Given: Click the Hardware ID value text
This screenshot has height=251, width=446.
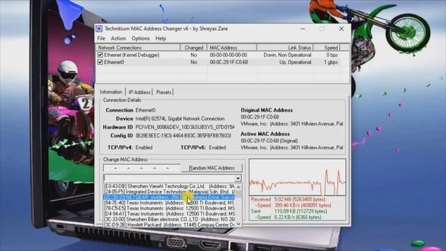Looking at the screenshot, I should click(x=185, y=127).
